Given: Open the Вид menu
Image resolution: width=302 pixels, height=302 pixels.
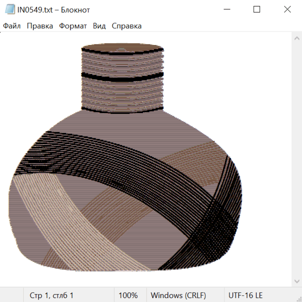Looking at the screenshot, I should click(x=99, y=26).
